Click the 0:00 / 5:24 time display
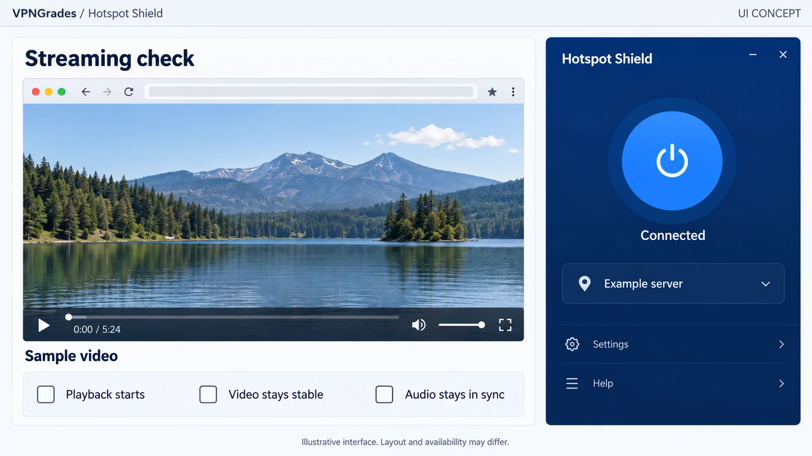Viewport: 812px width, 456px height. pos(97,329)
